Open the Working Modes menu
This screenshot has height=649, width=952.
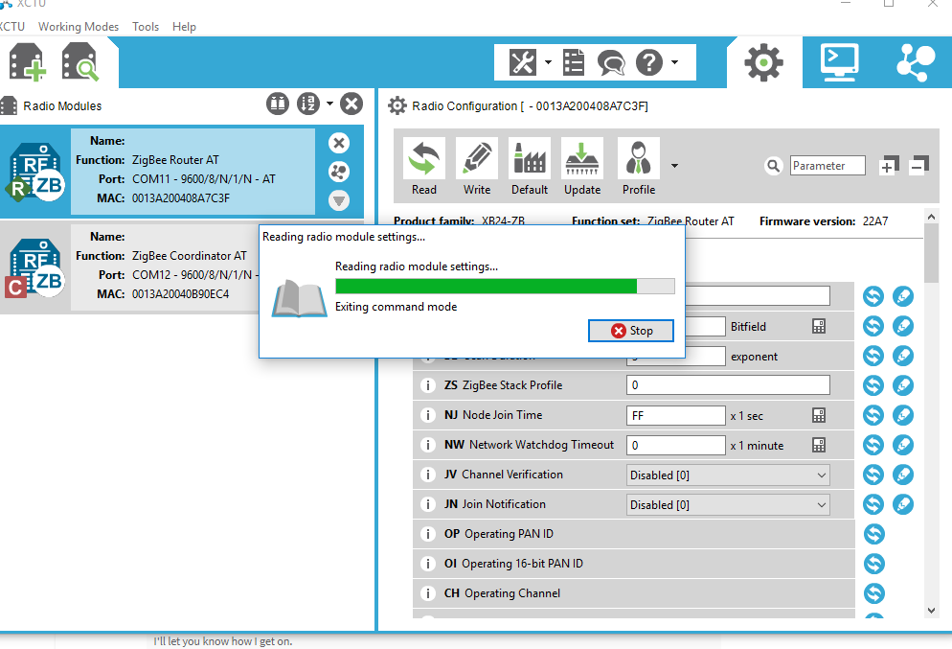pyautogui.click(x=79, y=27)
